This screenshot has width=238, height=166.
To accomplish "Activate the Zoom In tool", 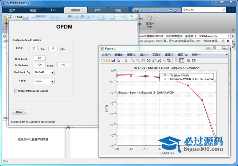I will tap(132, 60).
